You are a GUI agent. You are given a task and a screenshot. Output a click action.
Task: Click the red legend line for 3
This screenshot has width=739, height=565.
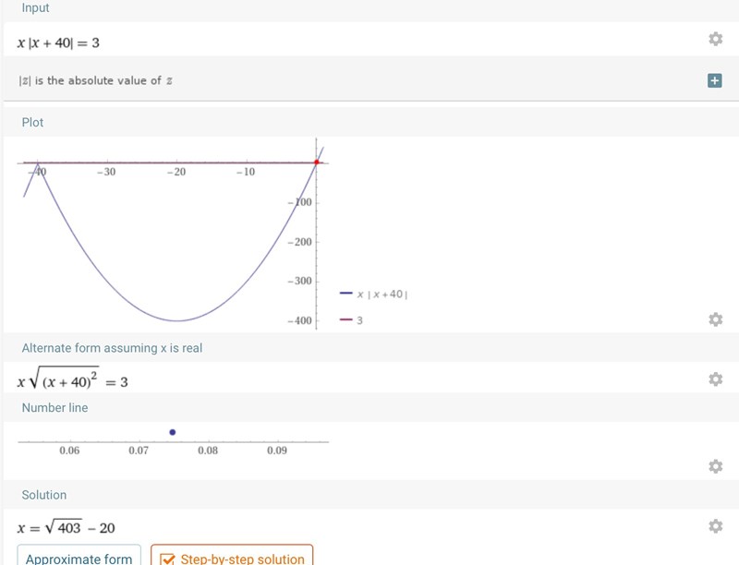pos(346,320)
